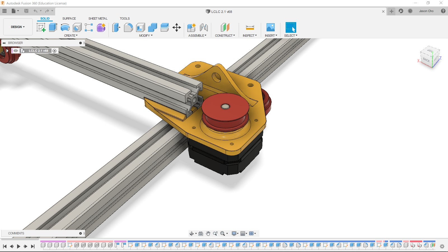Open the INSERT dropdown menu
Screen dimensions: 448x252
tap(271, 36)
